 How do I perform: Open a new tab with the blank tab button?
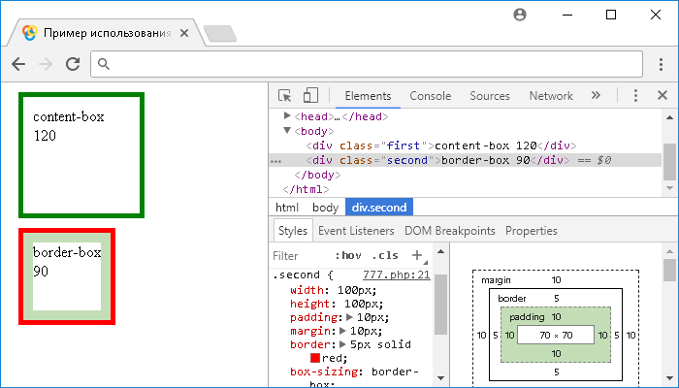click(x=220, y=34)
